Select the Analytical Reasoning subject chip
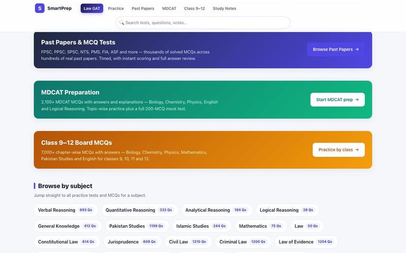This screenshot has width=406, height=253. click(217, 210)
